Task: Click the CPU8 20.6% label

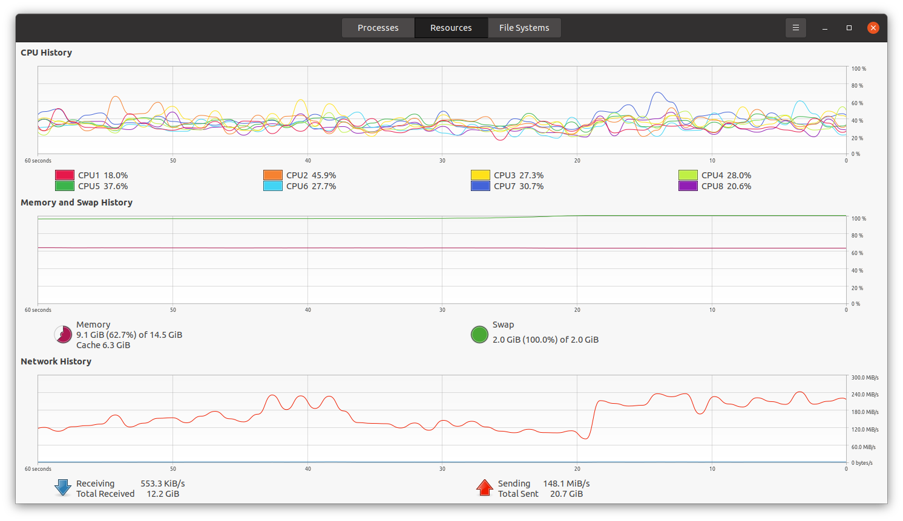Action: coord(726,186)
